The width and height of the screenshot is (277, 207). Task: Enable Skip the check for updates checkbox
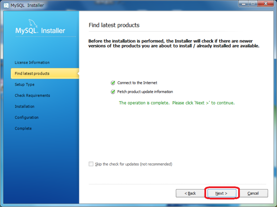tap(91, 164)
